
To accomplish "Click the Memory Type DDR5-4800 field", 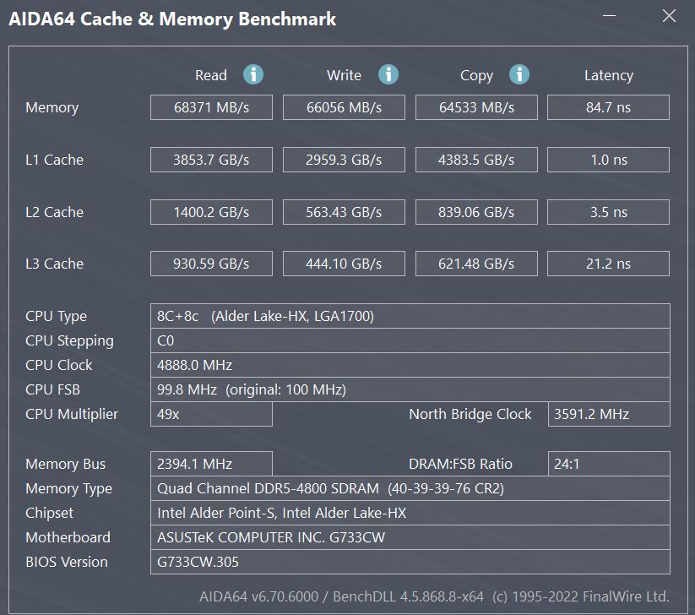I will coord(410,488).
